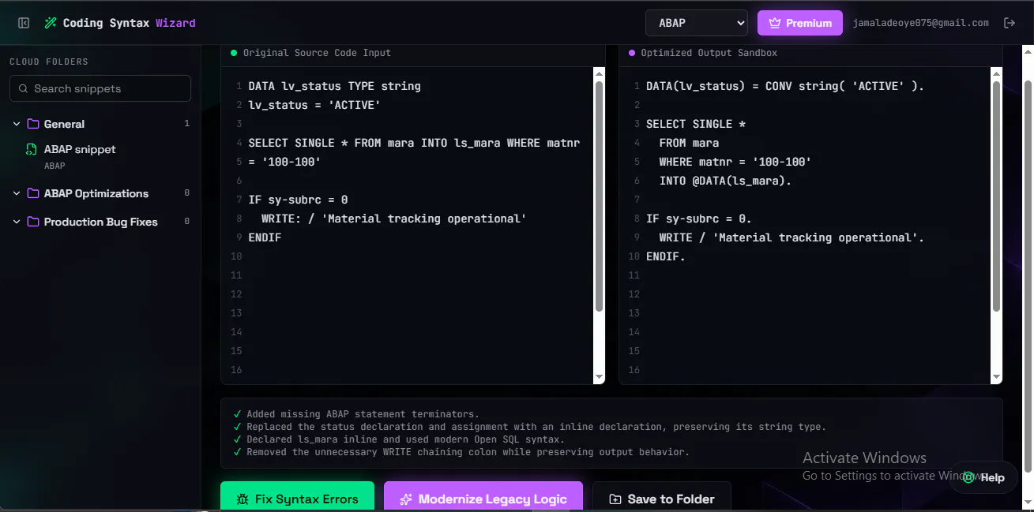Expand the Production Bug Fixes chevron
The height and width of the screenshot is (512, 1034).
[17, 222]
